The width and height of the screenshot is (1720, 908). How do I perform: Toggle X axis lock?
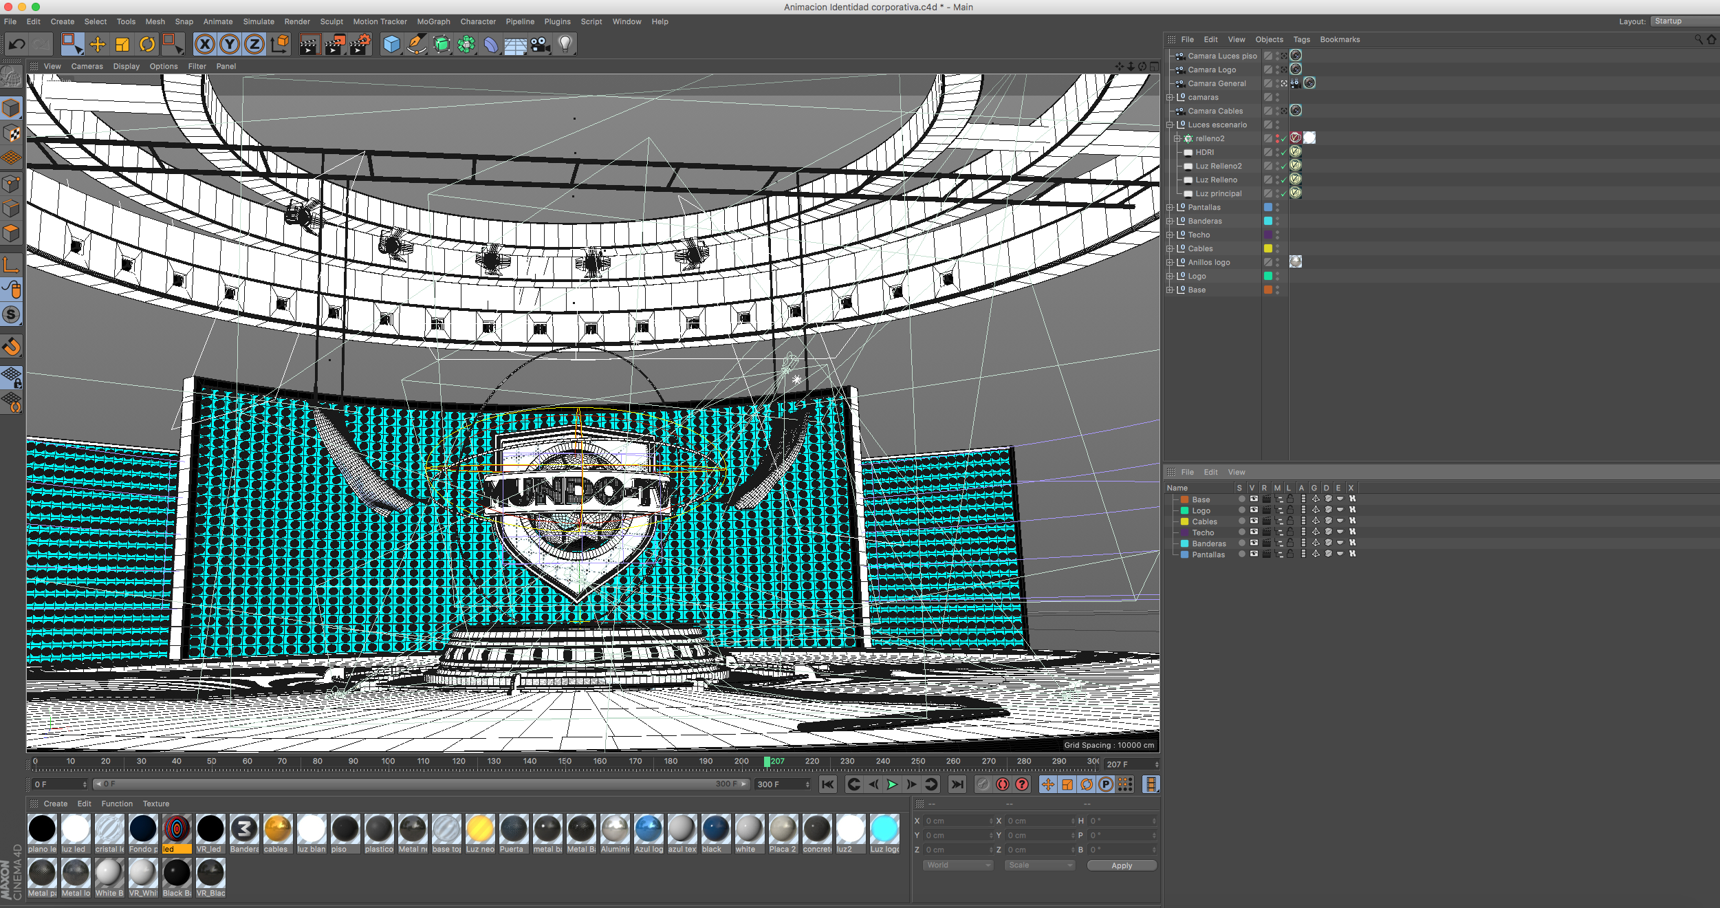coord(204,45)
